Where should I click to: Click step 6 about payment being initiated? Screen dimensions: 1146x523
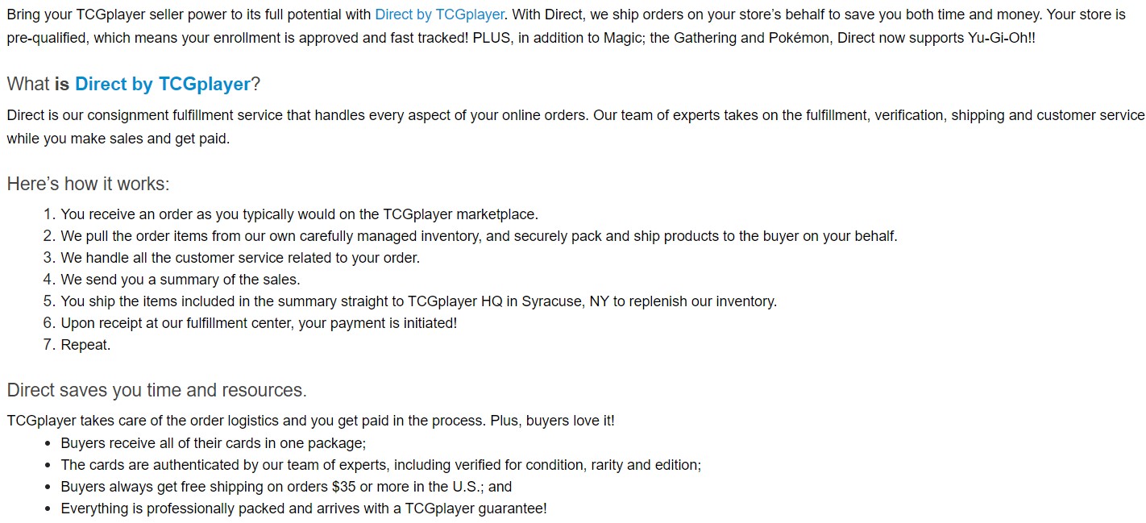(x=259, y=323)
